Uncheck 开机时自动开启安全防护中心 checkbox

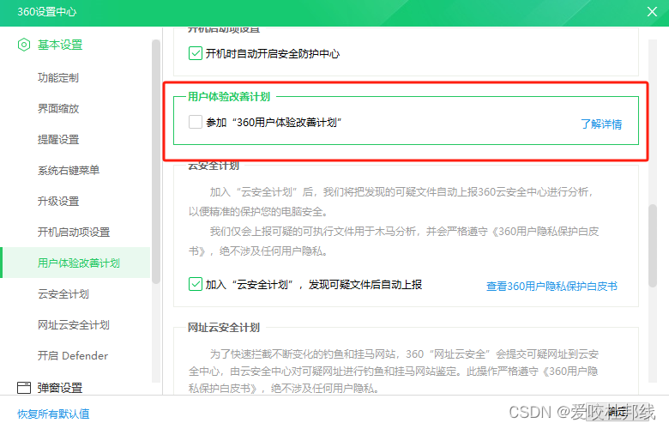pos(196,53)
